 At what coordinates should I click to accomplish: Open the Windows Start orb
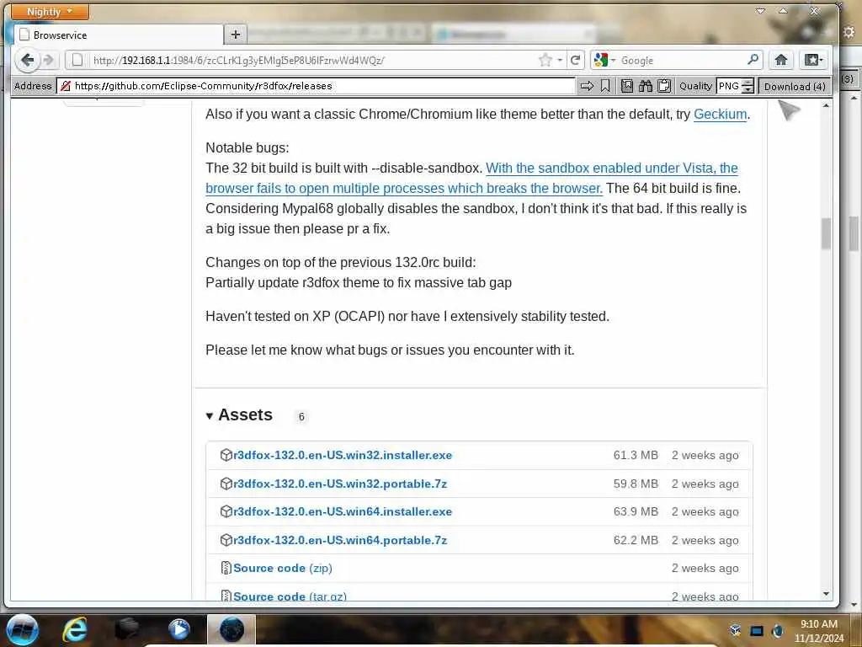[23, 630]
